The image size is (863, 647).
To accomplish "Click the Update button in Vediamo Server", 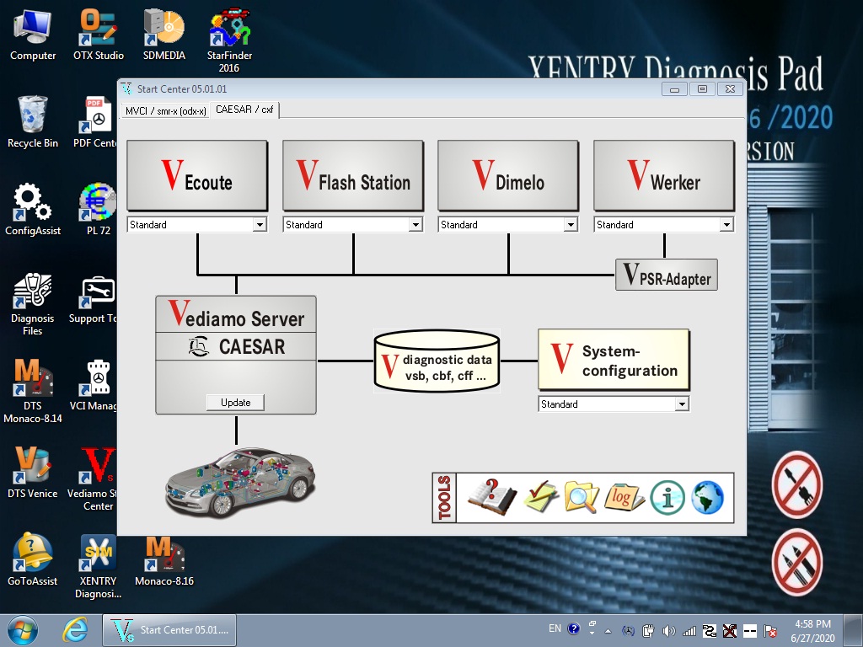I will click(x=235, y=403).
